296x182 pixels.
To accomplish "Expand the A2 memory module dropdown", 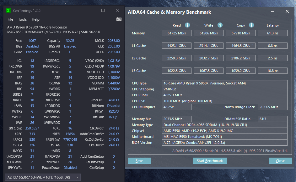I will (43, 177).
